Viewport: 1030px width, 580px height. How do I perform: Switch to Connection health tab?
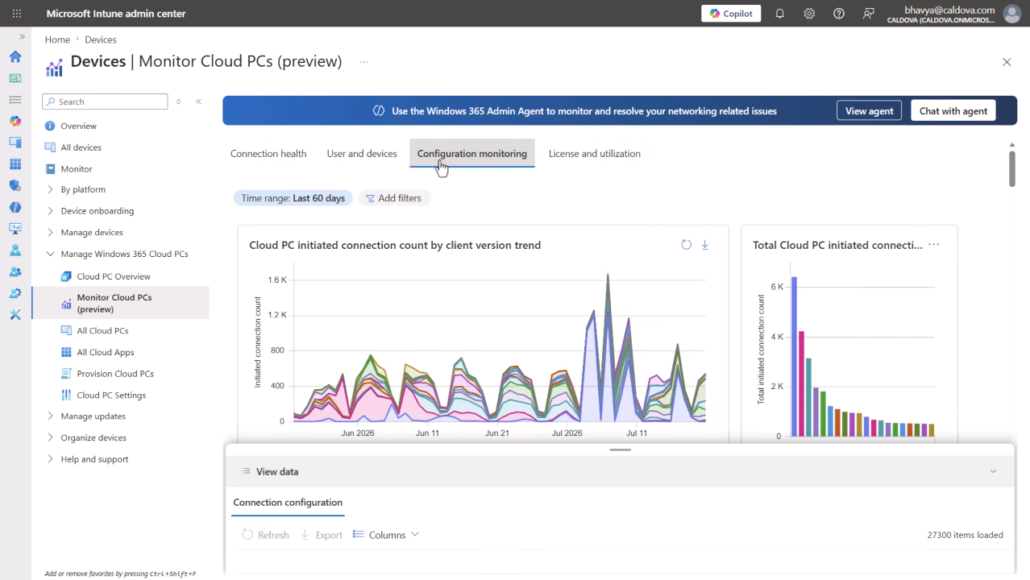click(x=268, y=154)
